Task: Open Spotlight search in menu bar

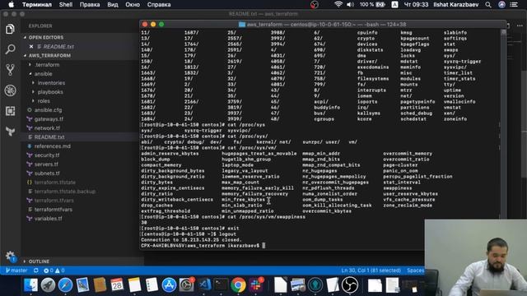Action: coord(488,5)
